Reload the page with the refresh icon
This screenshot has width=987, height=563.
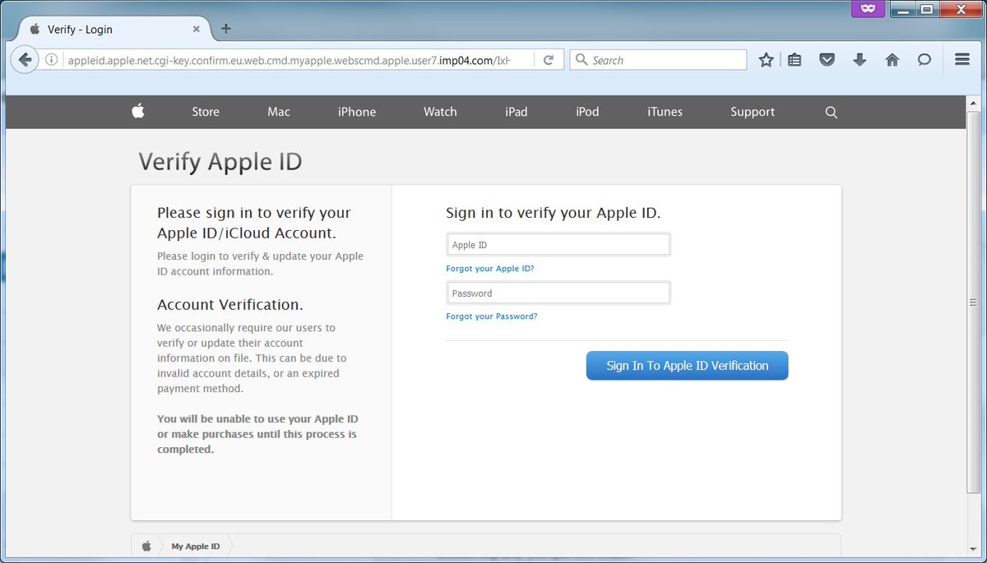tap(548, 60)
